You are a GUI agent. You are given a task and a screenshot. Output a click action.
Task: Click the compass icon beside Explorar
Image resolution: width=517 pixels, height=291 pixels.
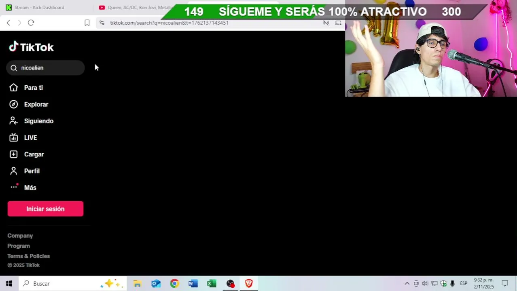[x=14, y=104]
